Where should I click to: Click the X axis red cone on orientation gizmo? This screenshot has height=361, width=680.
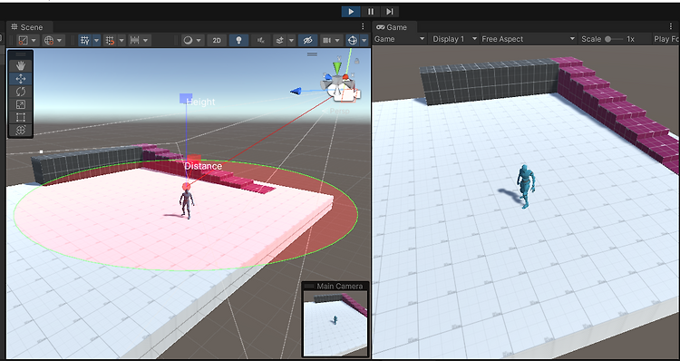pyautogui.click(x=345, y=77)
